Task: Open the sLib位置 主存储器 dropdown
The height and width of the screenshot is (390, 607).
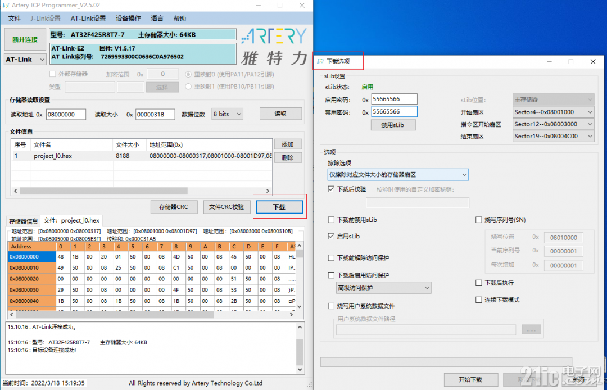Action: (553, 100)
